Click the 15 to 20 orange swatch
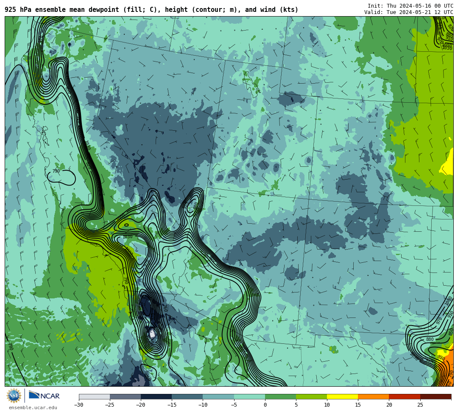This screenshot has width=458, height=413. click(374, 396)
